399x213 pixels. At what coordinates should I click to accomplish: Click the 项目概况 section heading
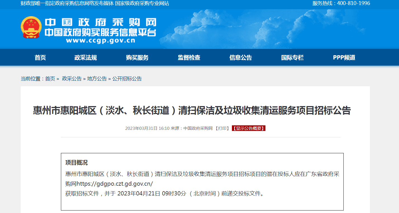click(77, 163)
